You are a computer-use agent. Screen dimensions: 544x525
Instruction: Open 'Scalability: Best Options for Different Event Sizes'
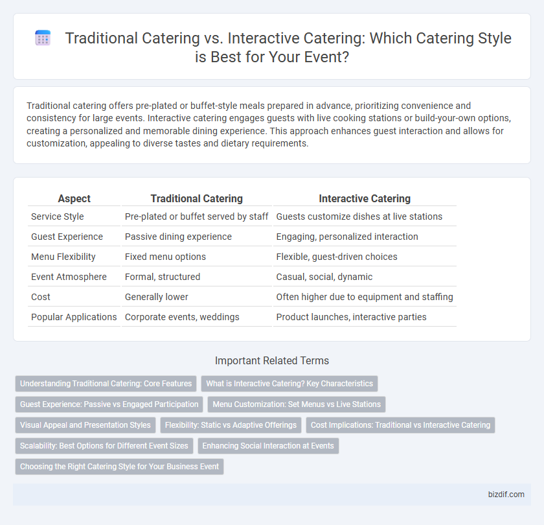[104, 446]
